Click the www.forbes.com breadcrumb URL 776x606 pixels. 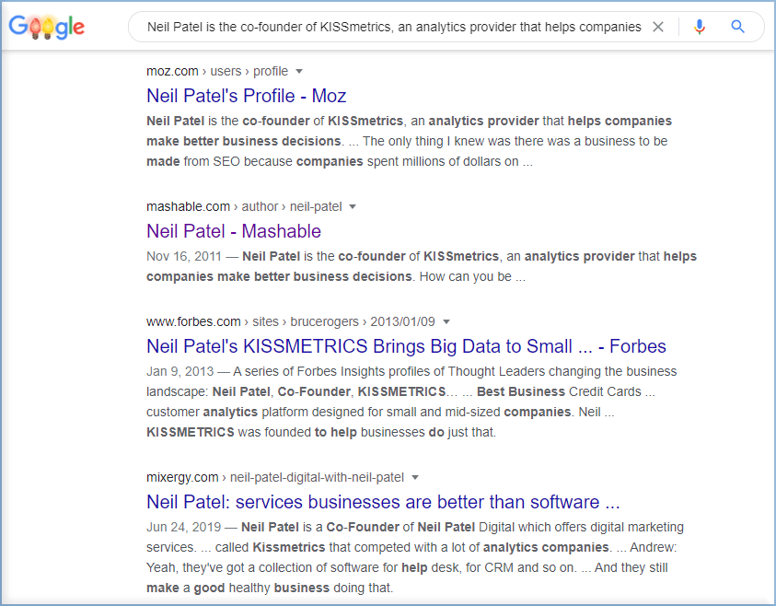291,321
